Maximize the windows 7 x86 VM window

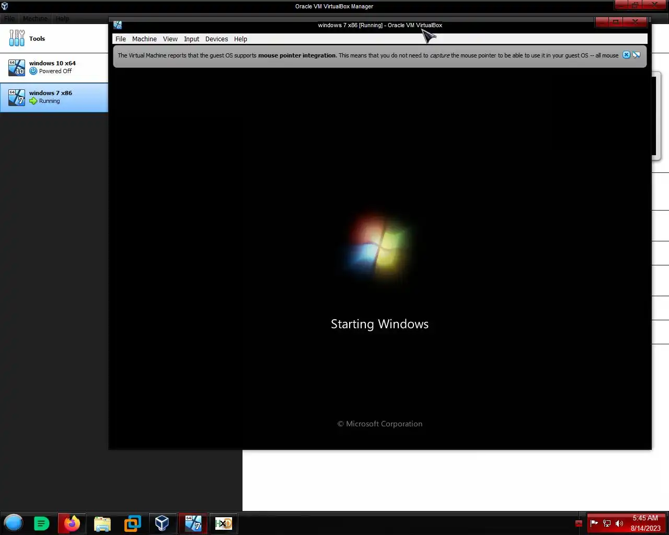615,22
